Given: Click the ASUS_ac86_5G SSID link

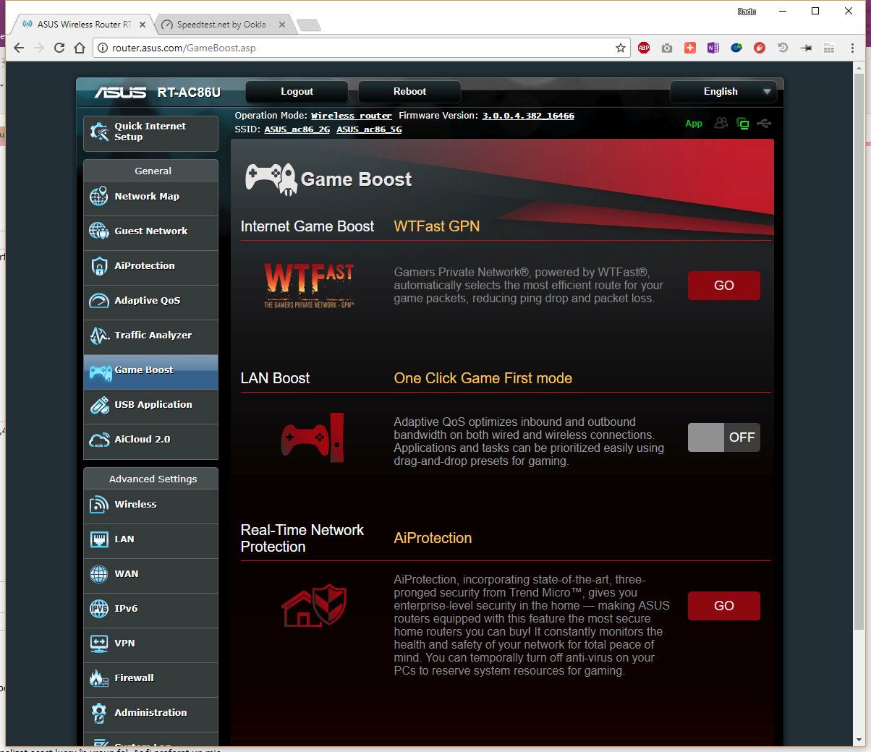Looking at the screenshot, I should [369, 129].
